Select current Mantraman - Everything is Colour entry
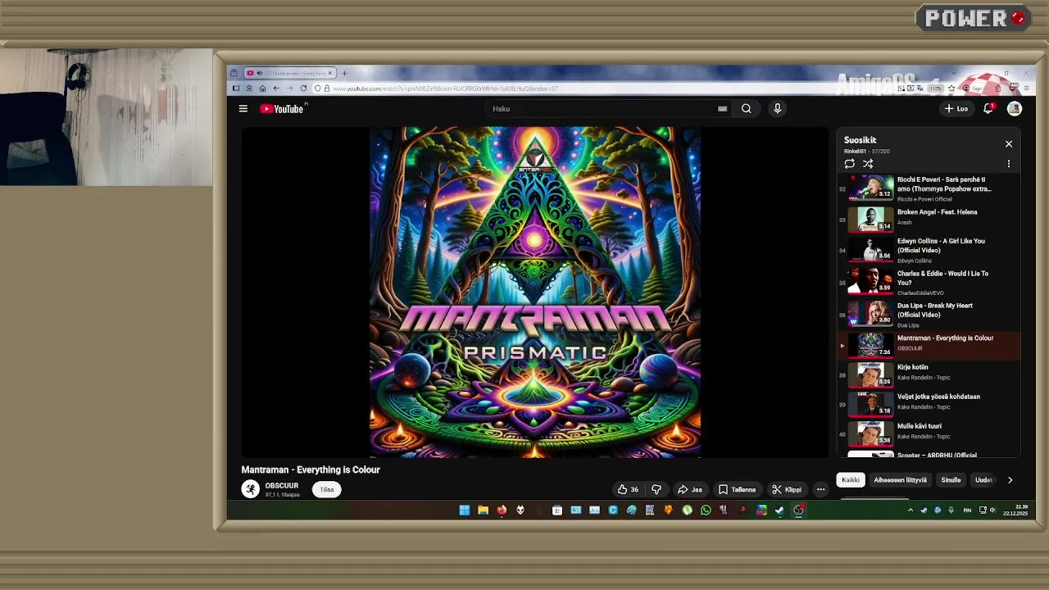The height and width of the screenshot is (590, 1049). pos(929,345)
